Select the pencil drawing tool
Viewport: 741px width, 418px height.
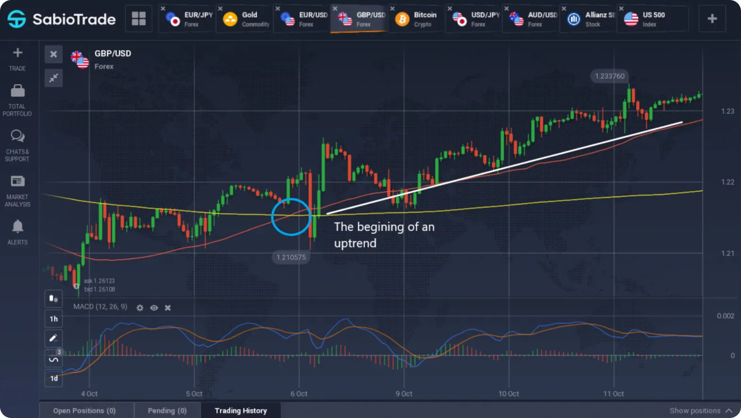pyautogui.click(x=53, y=338)
